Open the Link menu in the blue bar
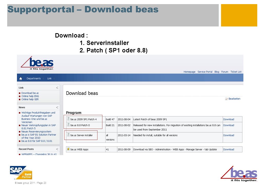 click(49, 79)
